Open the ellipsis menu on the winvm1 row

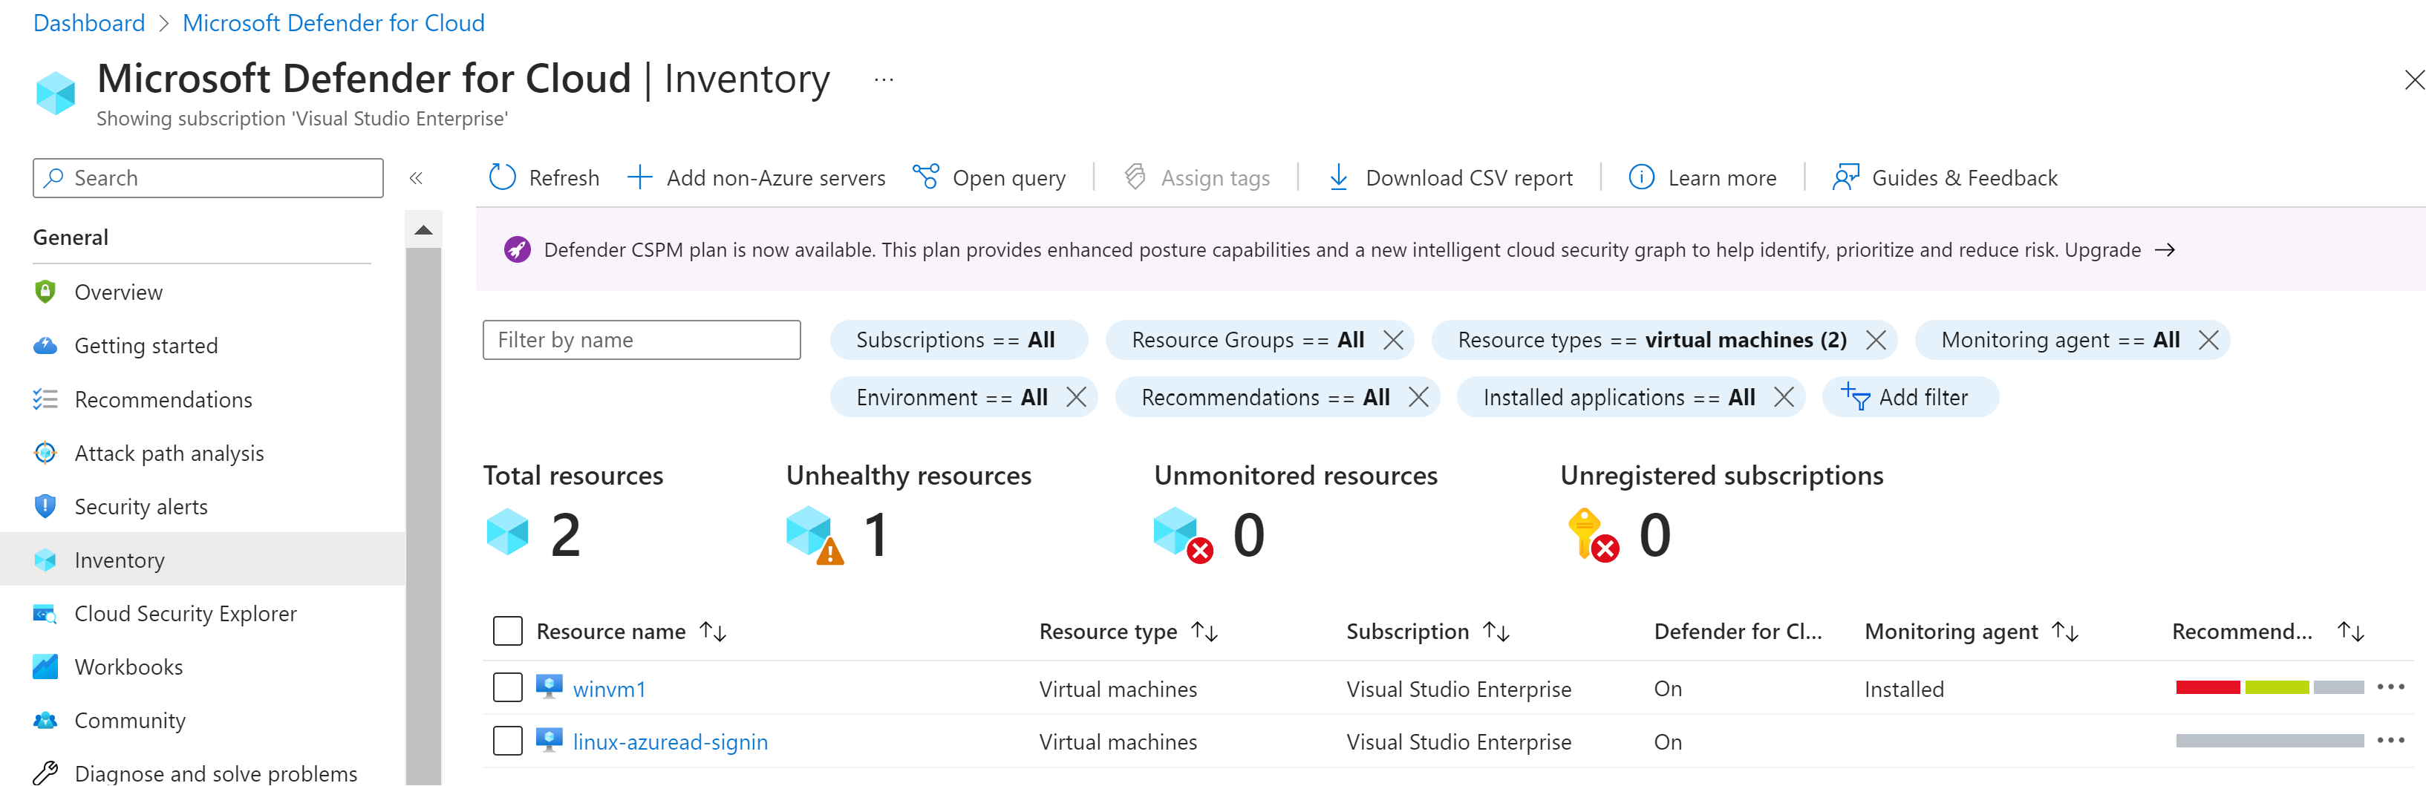click(x=2390, y=688)
